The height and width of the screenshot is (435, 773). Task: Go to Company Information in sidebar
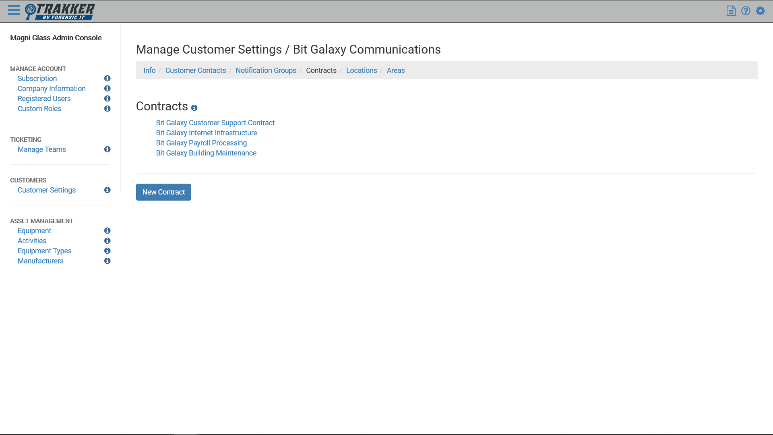tap(52, 89)
